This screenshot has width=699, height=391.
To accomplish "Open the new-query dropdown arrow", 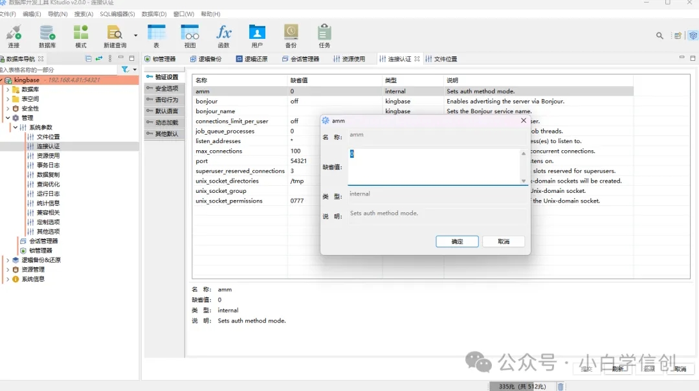I will pos(135,35).
